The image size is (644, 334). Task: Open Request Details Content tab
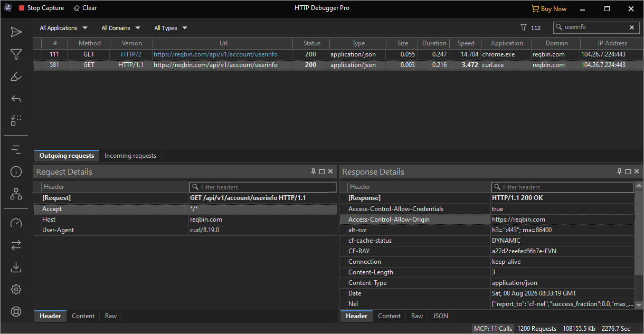click(x=83, y=316)
